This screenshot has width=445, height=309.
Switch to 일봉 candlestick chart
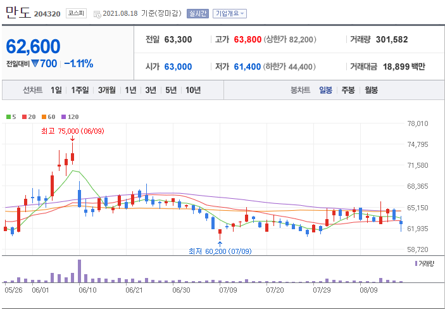click(325, 91)
